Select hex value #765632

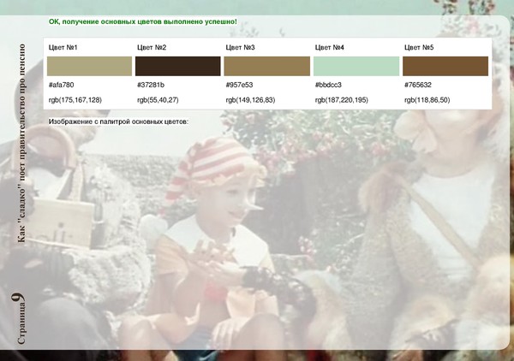pos(418,85)
